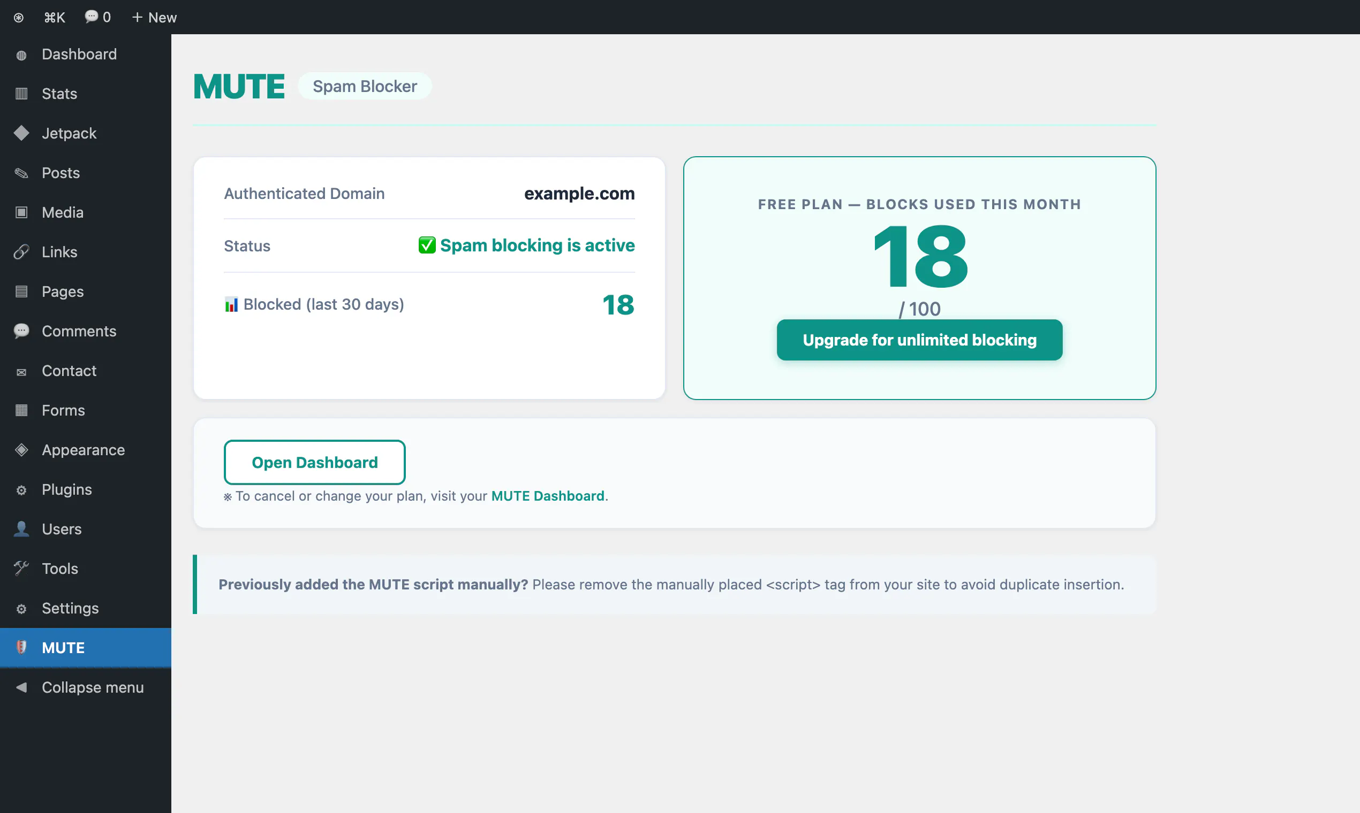Click the Tools wrench icon
This screenshot has width=1360, height=813.
pyautogui.click(x=21, y=568)
